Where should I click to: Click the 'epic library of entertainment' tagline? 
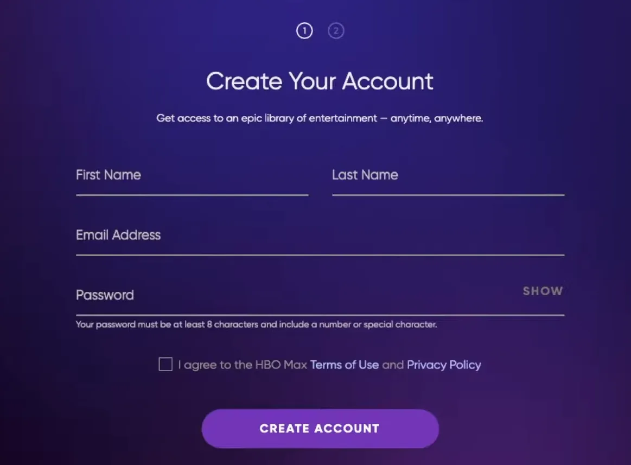click(x=320, y=118)
